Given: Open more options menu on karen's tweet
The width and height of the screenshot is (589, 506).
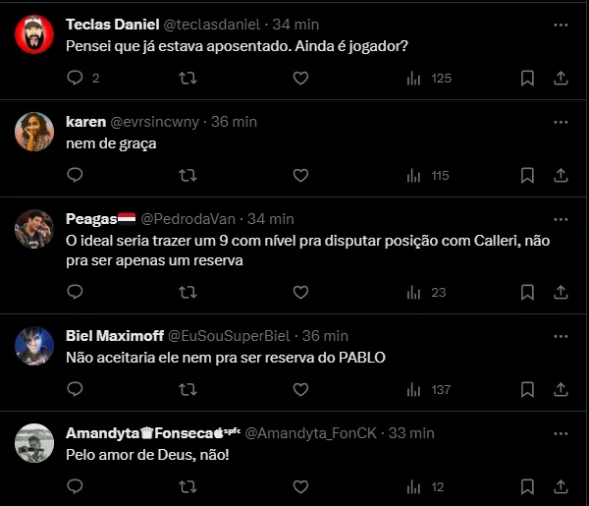Looking at the screenshot, I should pyautogui.click(x=561, y=121).
